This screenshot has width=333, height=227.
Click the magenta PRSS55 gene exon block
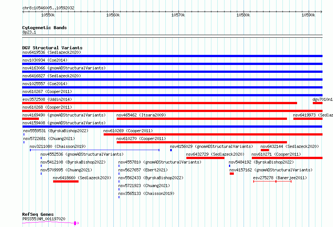click(75, 223)
